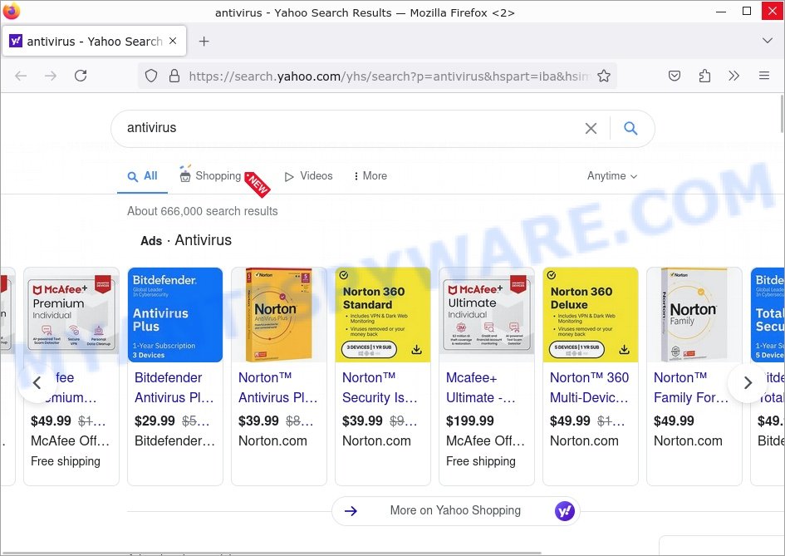
Task: Click the $199.99 McAfee Ultimate price
Action: [x=470, y=421]
